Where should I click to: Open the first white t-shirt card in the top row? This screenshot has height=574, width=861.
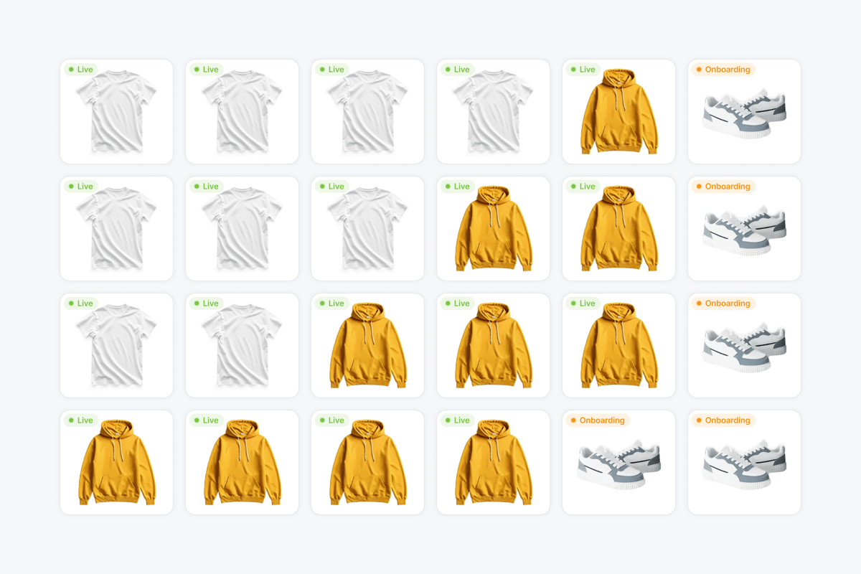[x=116, y=111]
